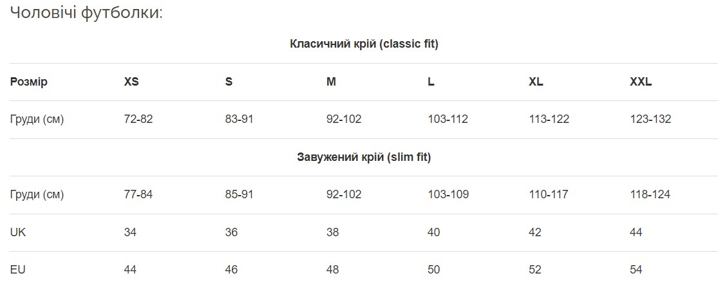718x298 pixels.
Task: Click slim fit chest value 77-84
Action: [x=138, y=194]
